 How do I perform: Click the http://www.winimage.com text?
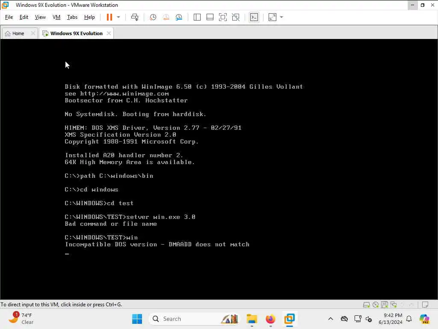tap(124, 94)
